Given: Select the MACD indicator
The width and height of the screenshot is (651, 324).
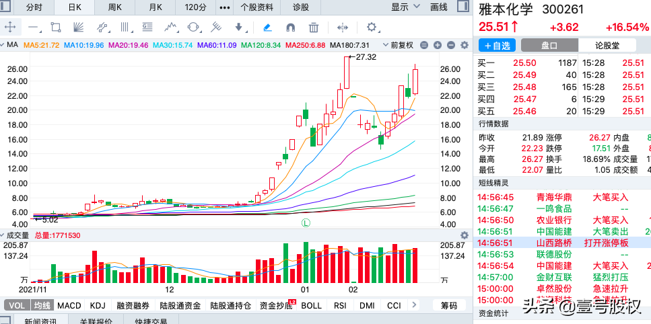Looking at the screenshot, I should click(x=69, y=306).
